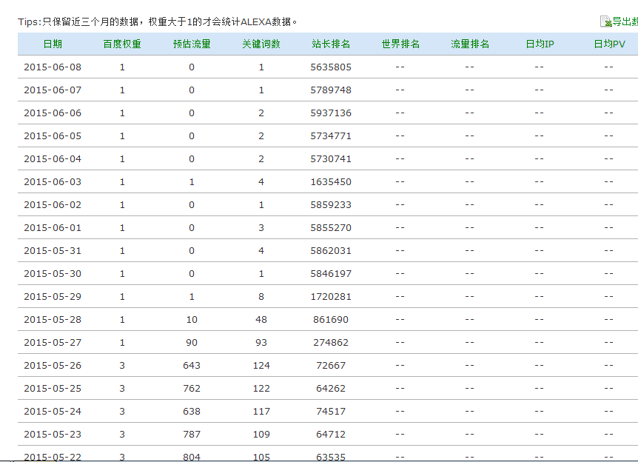The width and height of the screenshot is (638, 462).
Task: Click the 2015-06-08 date cell
Action: 53,67
